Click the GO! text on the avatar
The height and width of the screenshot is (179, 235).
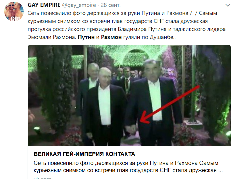click(x=15, y=19)
